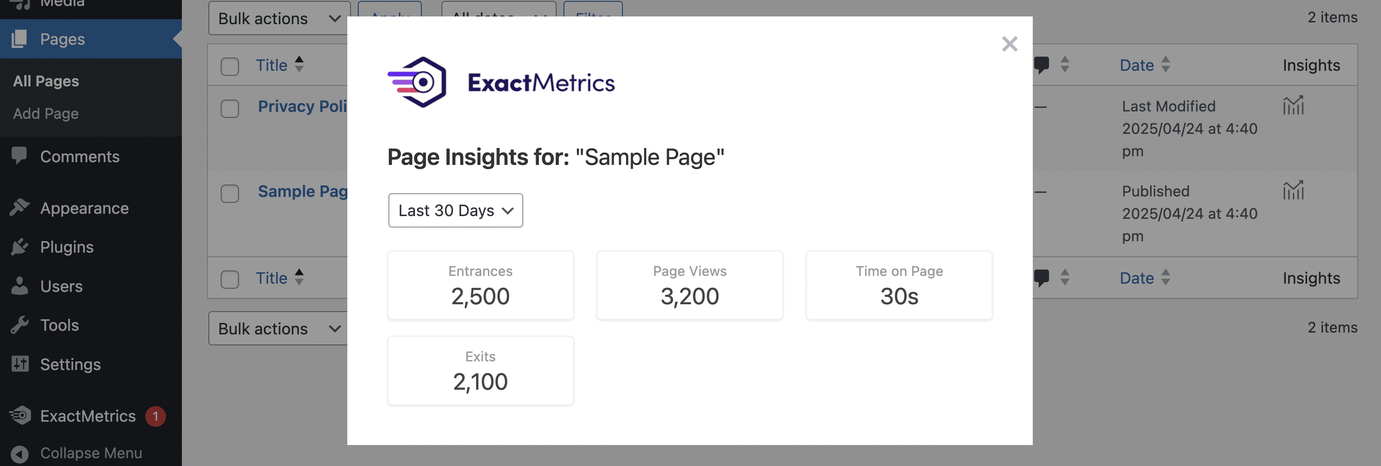Viewport: 1381px width, 466px height.
Task: Close the ExactMetrics insights popup
Action: pos(1009,43)
